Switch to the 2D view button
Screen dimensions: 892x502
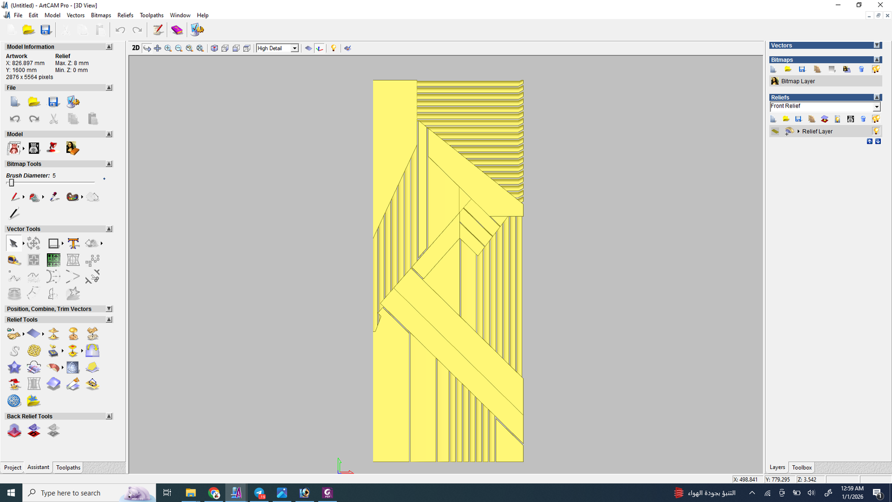(x=135, y=48)
